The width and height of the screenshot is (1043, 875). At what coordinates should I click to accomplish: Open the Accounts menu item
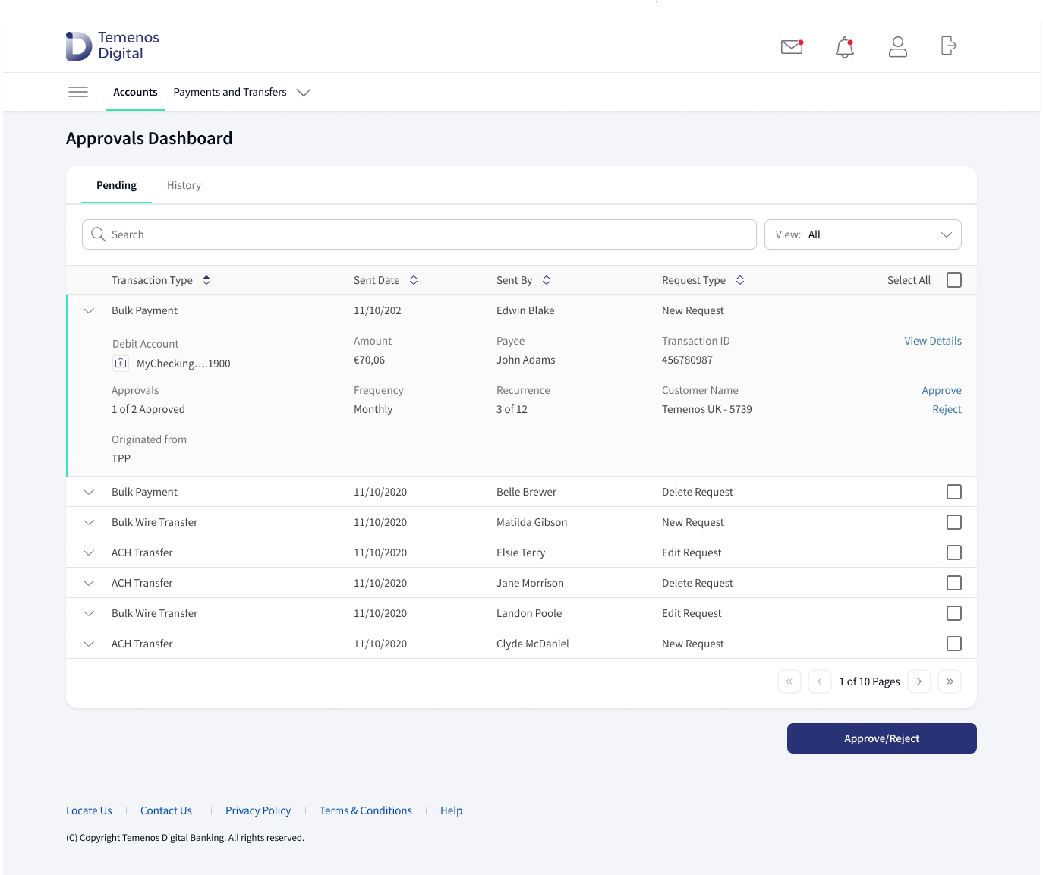click(x=135, y=92)
